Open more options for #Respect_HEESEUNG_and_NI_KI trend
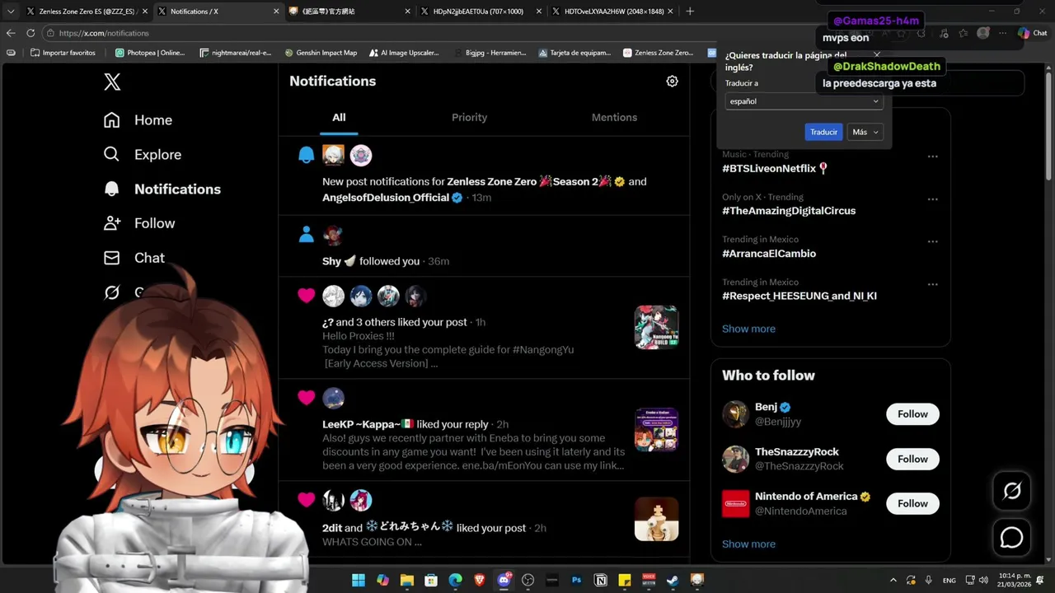 932,284
